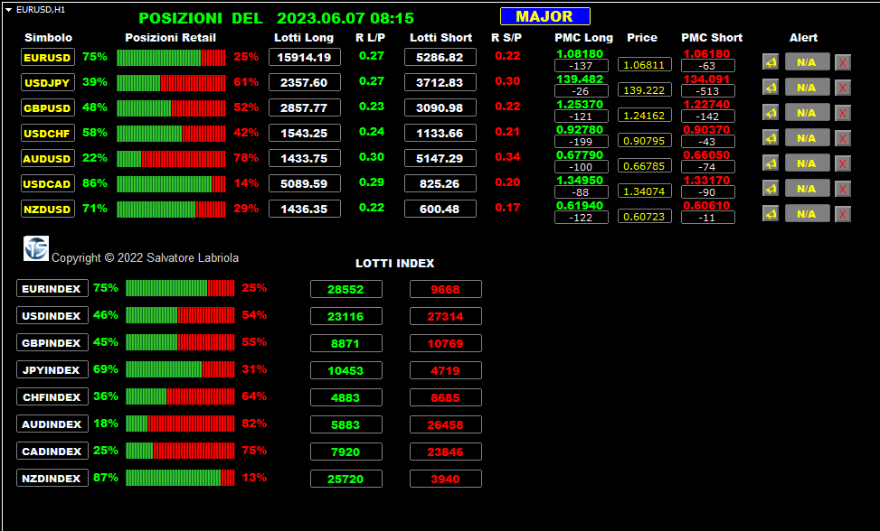Click the LOTTI INDEX heading
The width and height of the screenshot is (880, 531).
pyautogui.click(x=395, y=264)
